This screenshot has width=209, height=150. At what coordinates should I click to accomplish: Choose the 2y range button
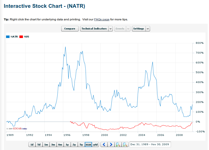click(74, 144)
